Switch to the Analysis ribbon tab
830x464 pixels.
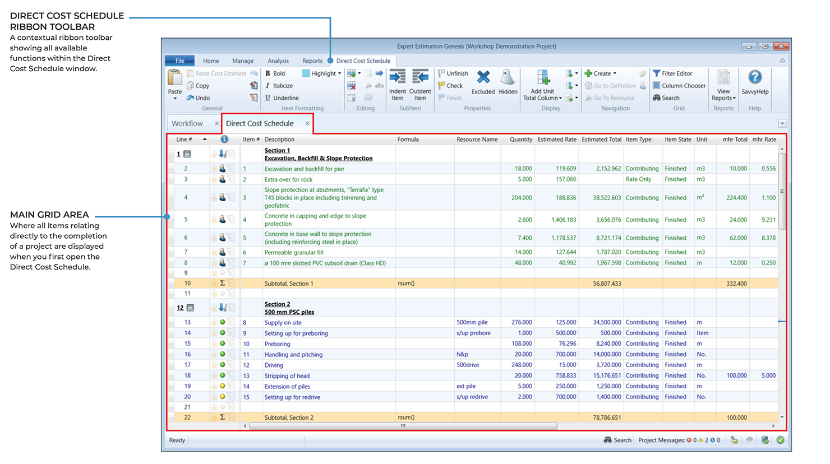pyautogui.click(x=278, y=61)
